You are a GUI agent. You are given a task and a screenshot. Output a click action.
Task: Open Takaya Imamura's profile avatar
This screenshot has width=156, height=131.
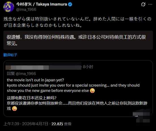(9, 7)
